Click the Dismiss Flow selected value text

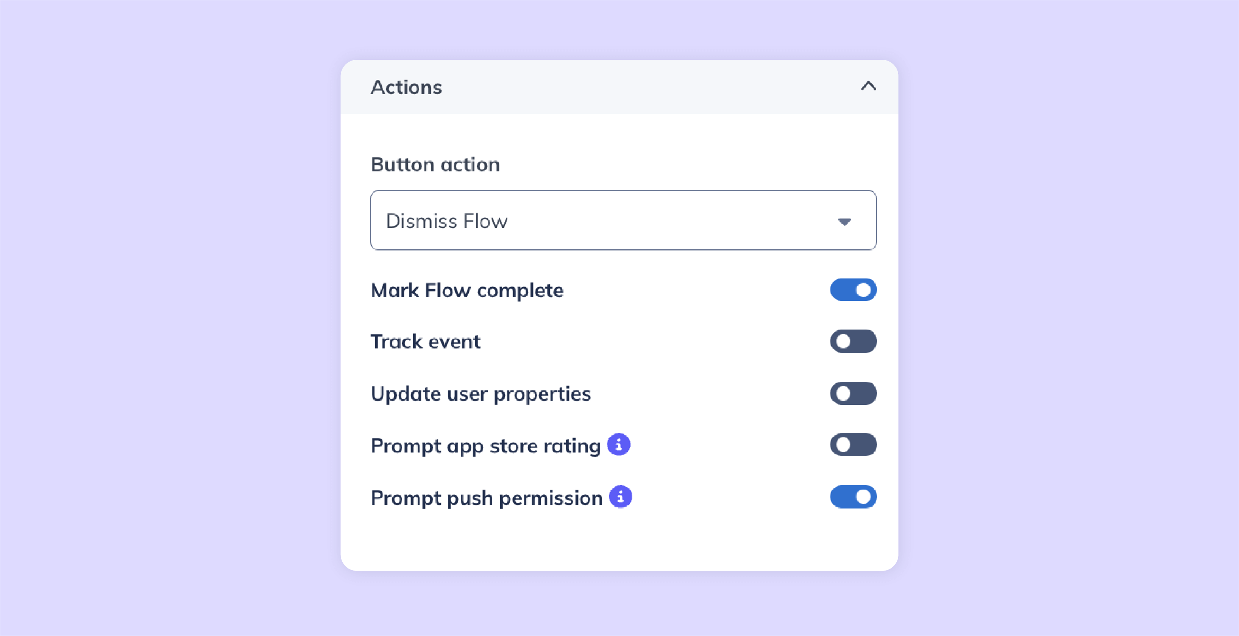[x=446, y=221]
